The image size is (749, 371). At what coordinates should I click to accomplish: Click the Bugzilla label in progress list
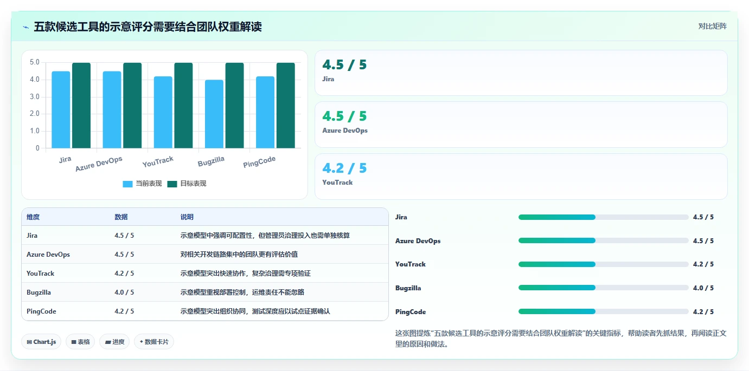408,288
